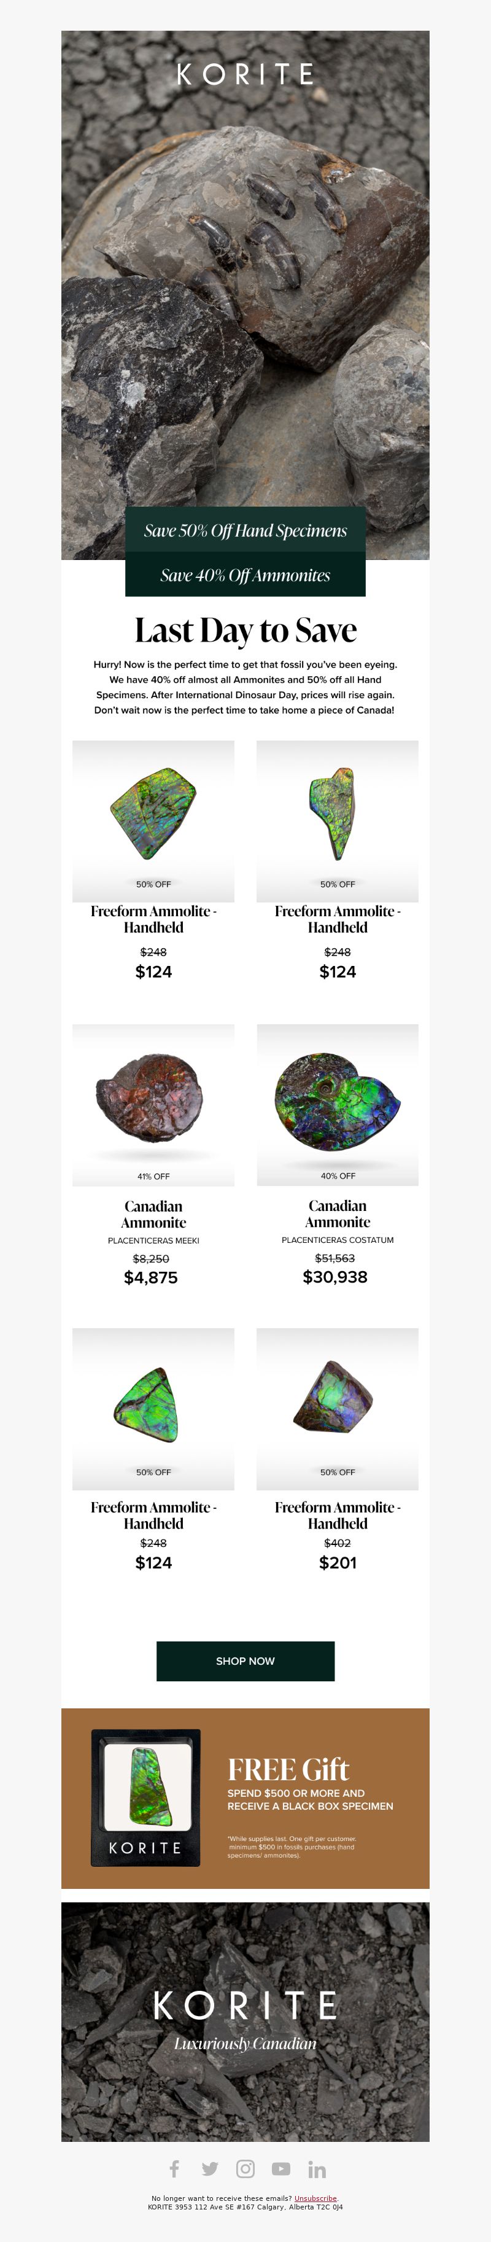Screen dimensions: 491x2242
Task: Click the Save 40% Off Ammonites banner
Action: pos(245,575)
